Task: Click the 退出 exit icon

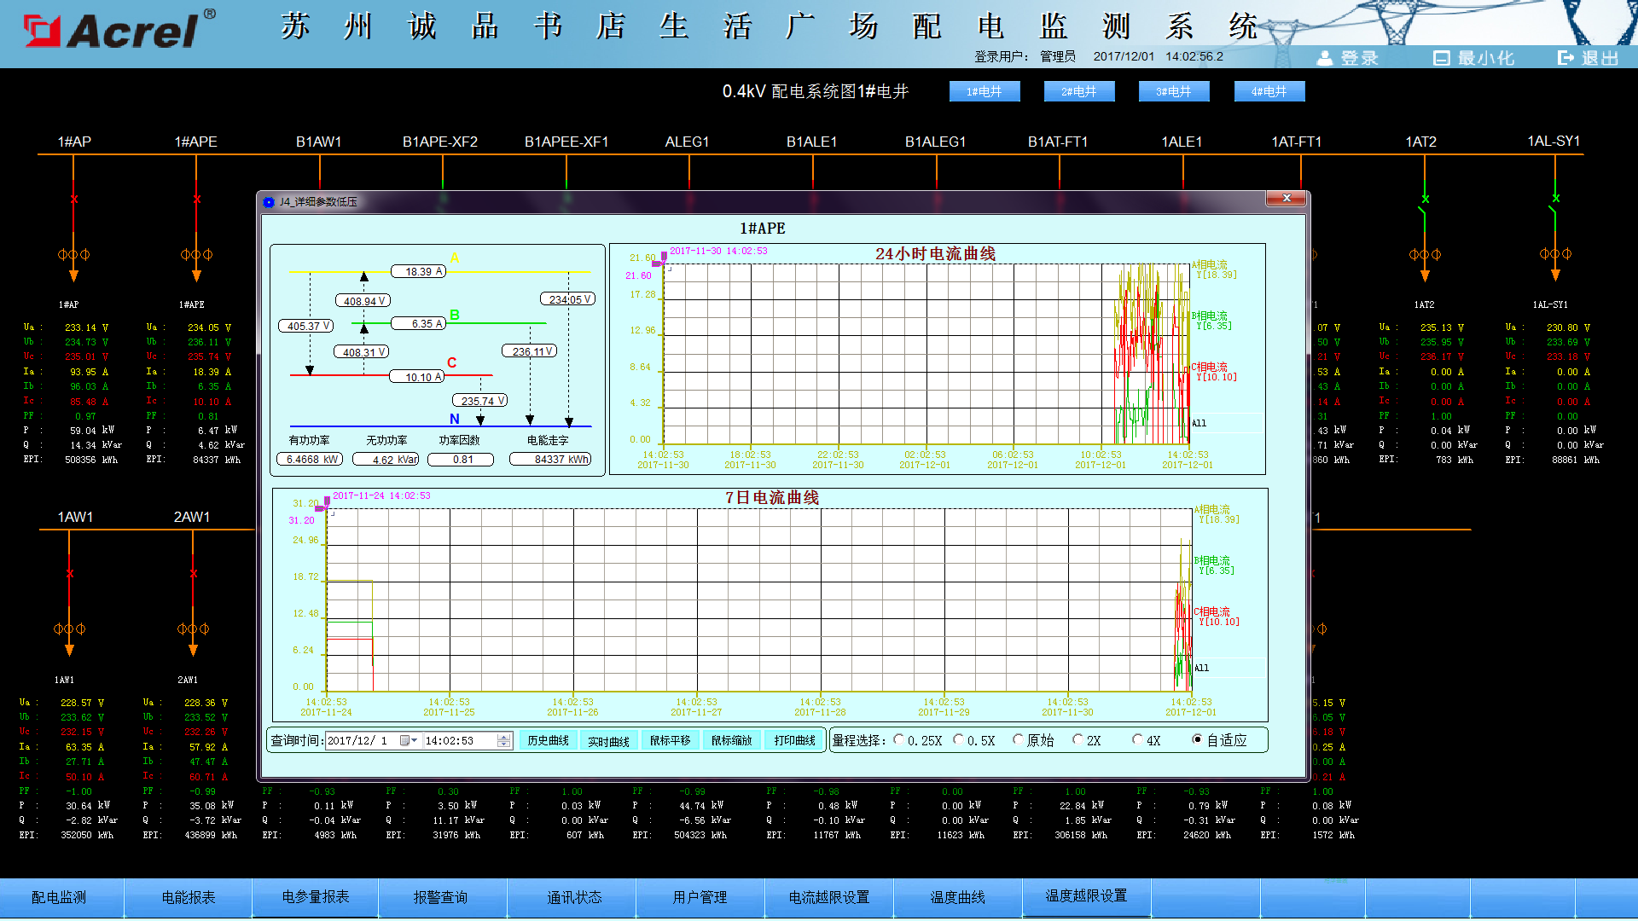Action: pyautogui.click(x=1565, y=58)
